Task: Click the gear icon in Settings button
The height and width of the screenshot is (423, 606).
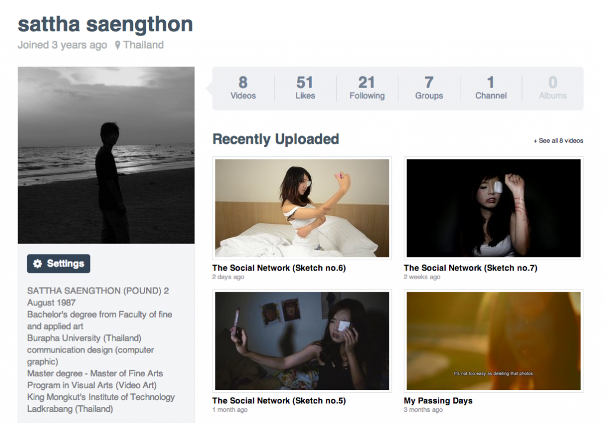Action: pyautogui.click(x=37, y=263)
